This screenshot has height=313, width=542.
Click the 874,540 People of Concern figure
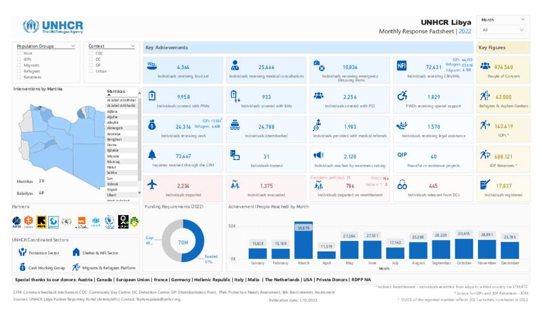click(x=503, y=67)
